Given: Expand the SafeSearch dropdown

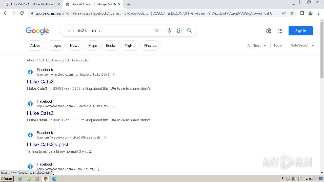Looking at the screenshot, I should tap(302, 45).
